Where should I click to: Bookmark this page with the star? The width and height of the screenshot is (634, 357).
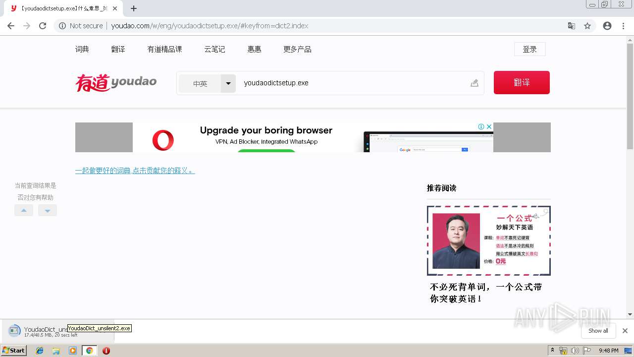587,26
